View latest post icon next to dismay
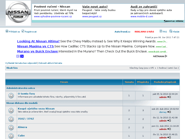The image size is (185, 139). point(169,112)
